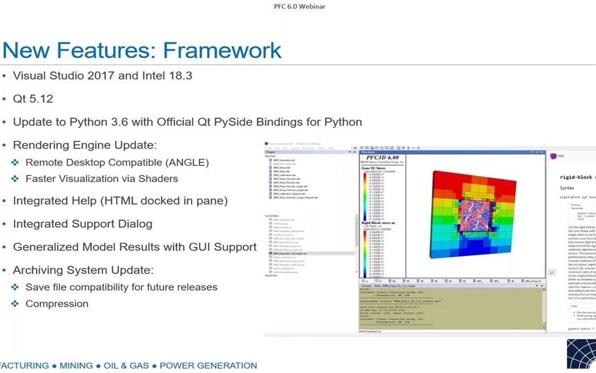
Task: Open the Plot stress pane dropdown arrow
Action: tap(532, 152)
